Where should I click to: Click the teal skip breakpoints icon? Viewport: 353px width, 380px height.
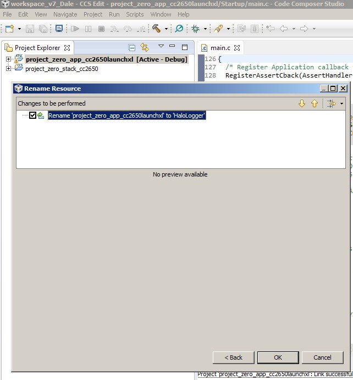179,29
